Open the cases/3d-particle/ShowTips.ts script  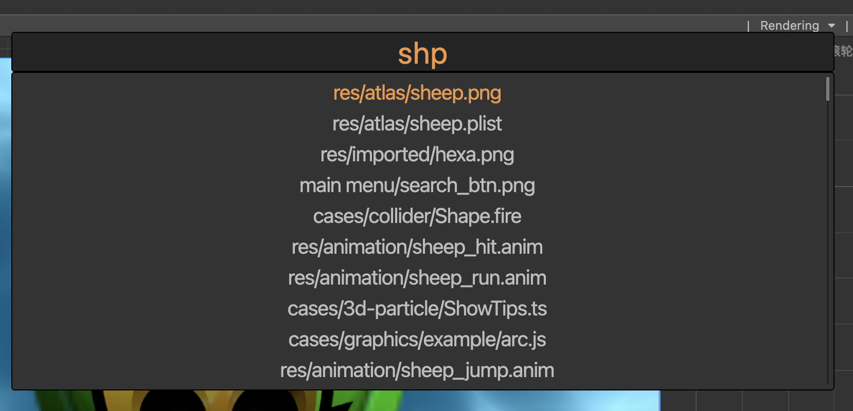[x=417, y=309]
